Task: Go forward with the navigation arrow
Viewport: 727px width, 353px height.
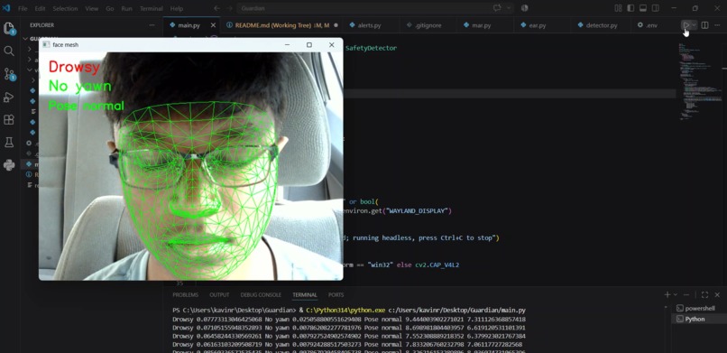Action: pos(230,8)
